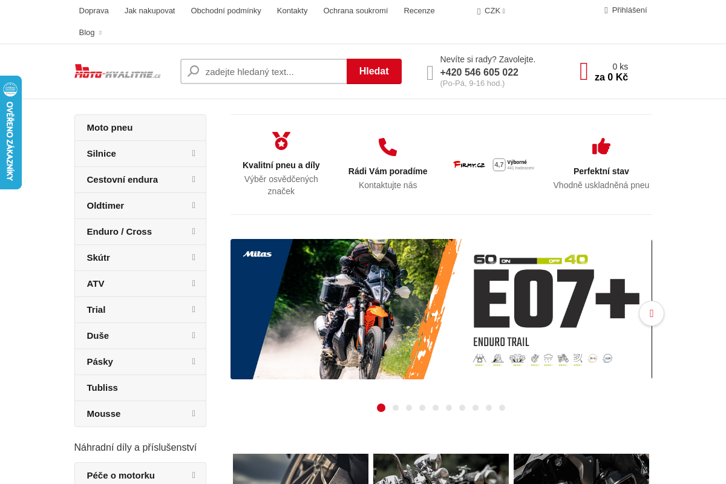
Task: Expand the Silnice category submenu
Action: (x=194, y=154)
